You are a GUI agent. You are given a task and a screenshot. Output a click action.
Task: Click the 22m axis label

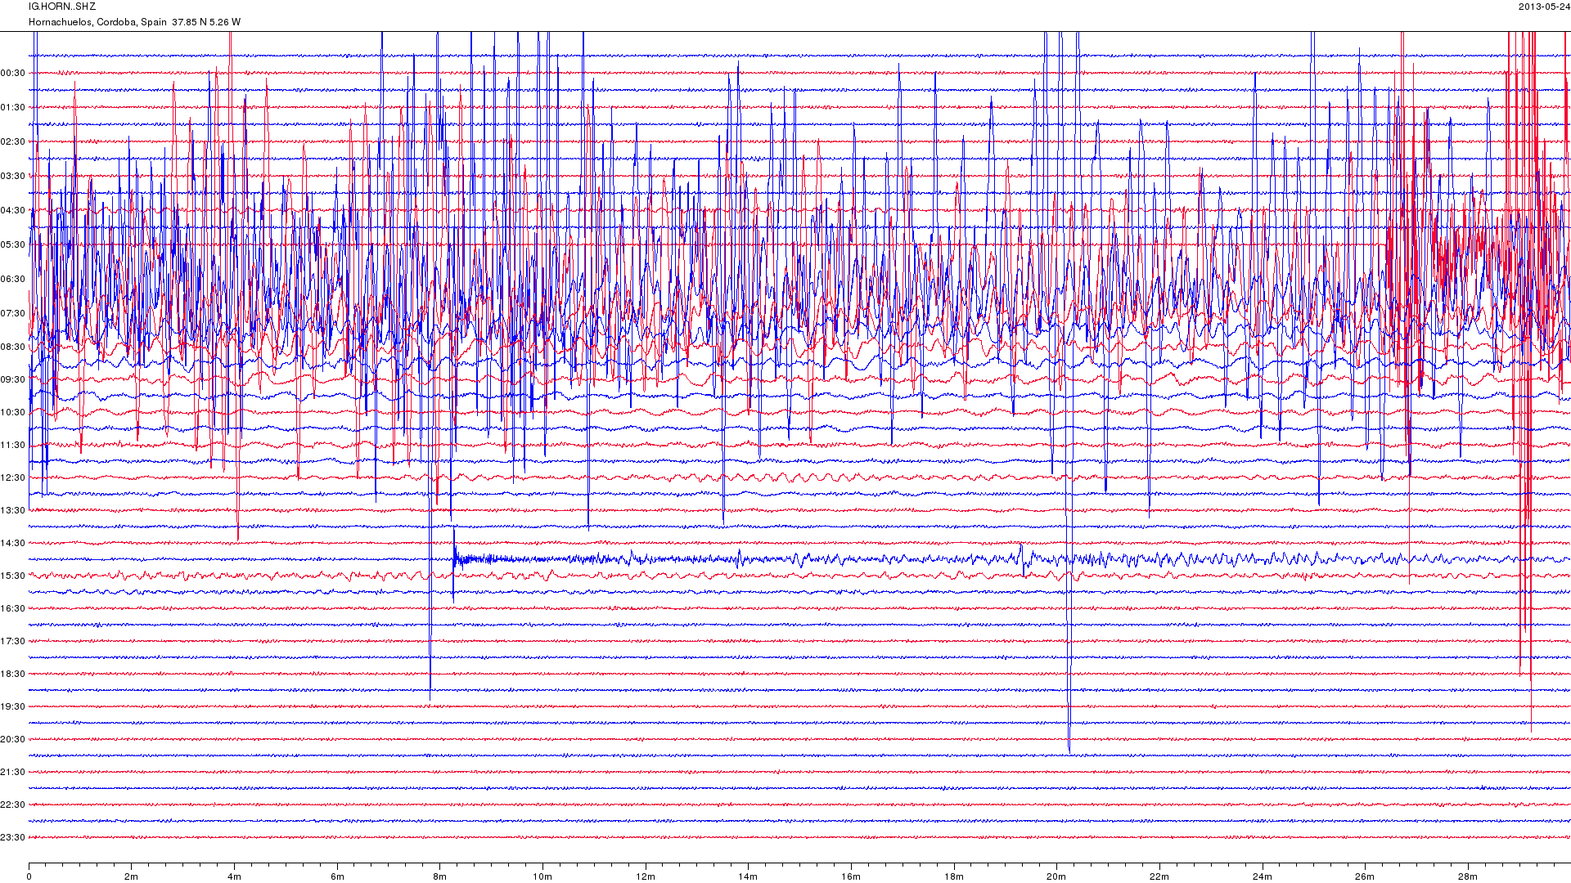1159,877
